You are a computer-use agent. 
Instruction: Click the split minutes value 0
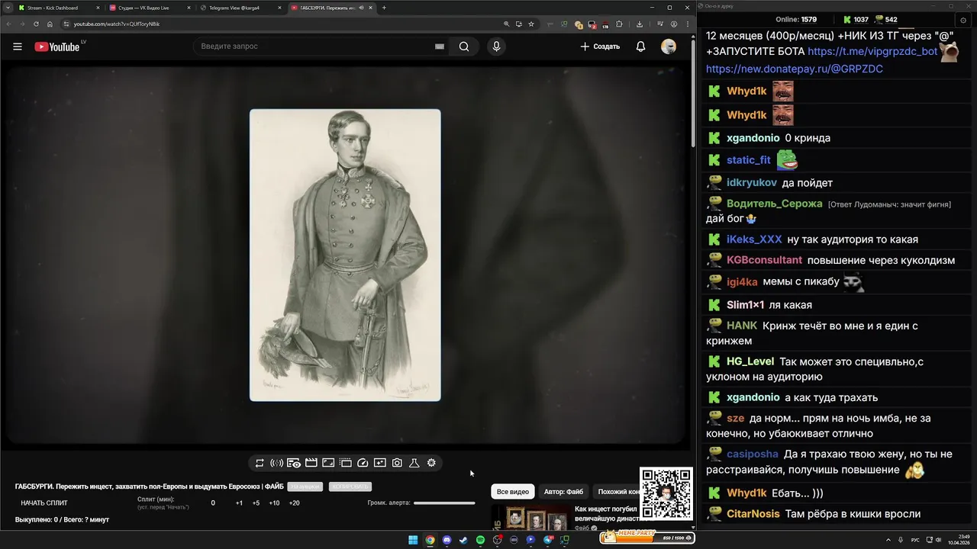[213, 503]
